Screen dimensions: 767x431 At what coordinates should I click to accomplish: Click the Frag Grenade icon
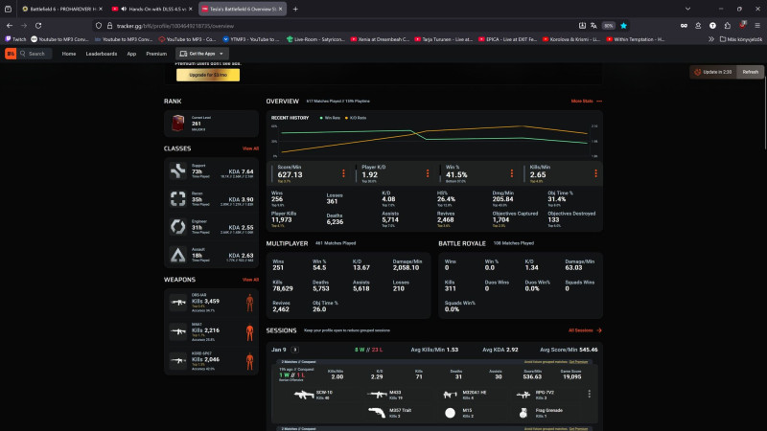[x=523, y=413]
